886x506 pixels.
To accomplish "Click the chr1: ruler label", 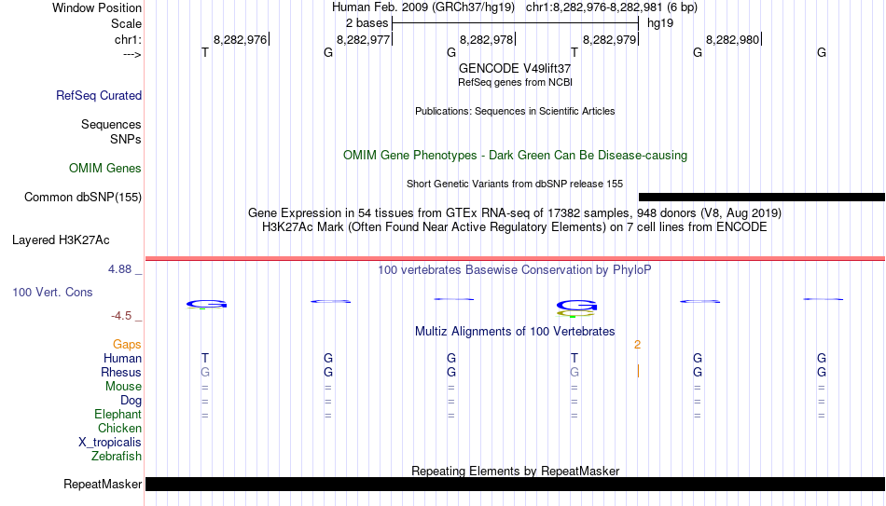I will pos(129,39).
